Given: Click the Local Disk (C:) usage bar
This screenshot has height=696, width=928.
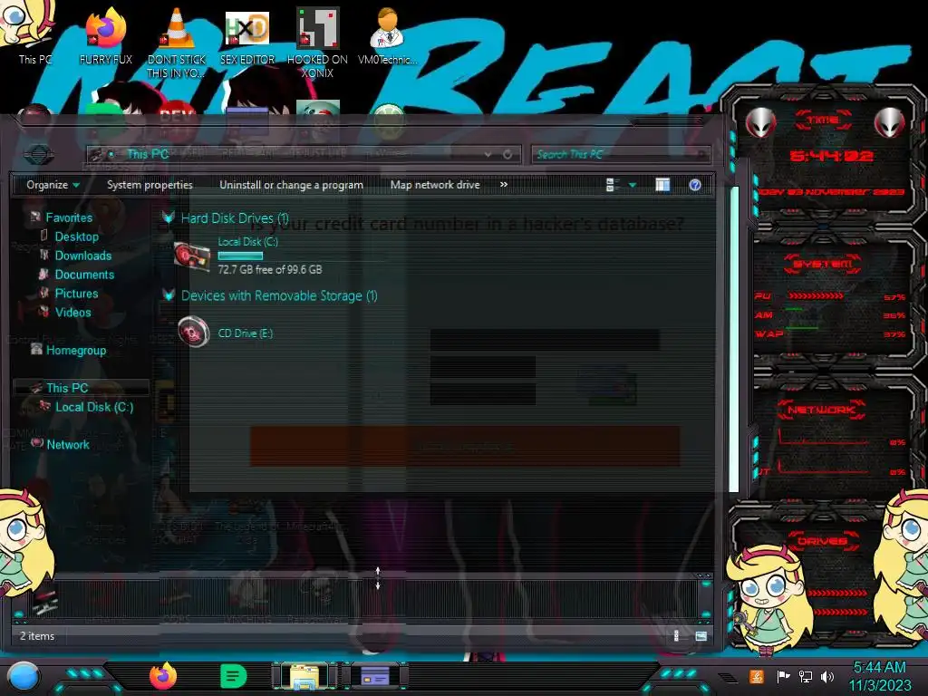Looking at the screenshot, I should [x=240, y=256].
